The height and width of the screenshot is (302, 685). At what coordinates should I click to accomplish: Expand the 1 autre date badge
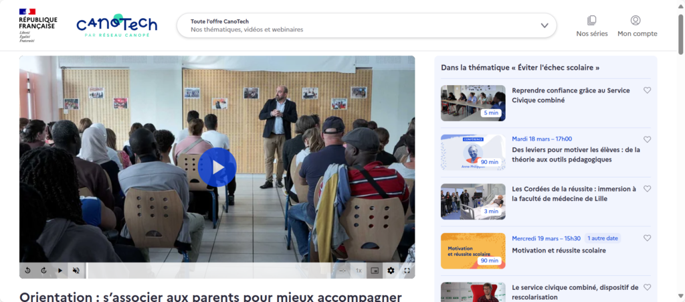pos(603,238)
